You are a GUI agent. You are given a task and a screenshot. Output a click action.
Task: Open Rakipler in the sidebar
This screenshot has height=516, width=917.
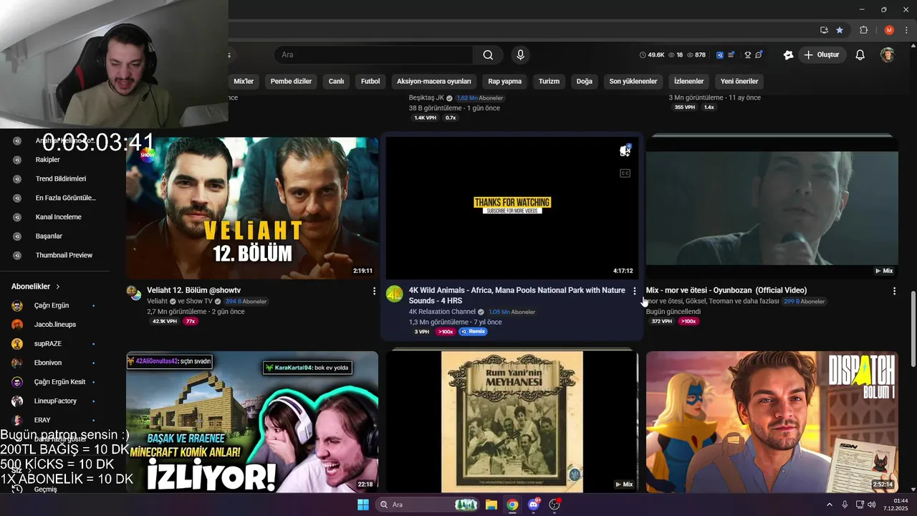pos(47,160)
